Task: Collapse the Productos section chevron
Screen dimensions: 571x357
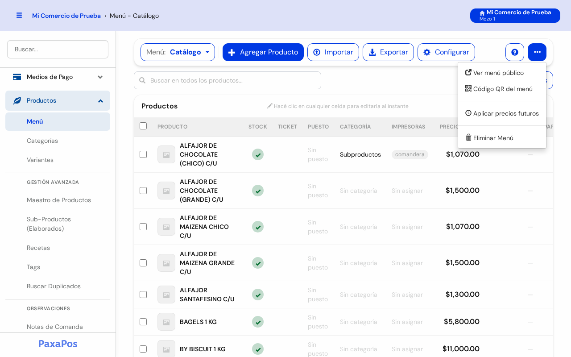Action: pyautogui.click(x=100, y=101)
